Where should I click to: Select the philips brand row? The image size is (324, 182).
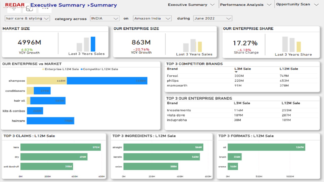coord(242,81)
